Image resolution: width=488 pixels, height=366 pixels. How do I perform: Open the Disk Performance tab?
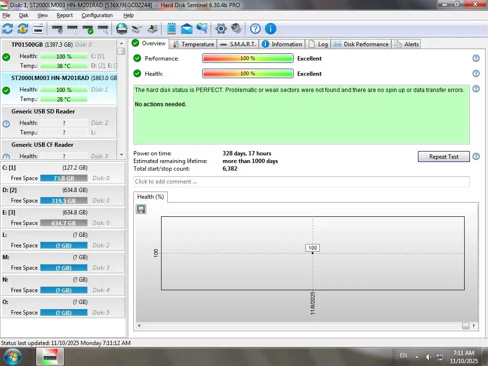coord(361,44)
